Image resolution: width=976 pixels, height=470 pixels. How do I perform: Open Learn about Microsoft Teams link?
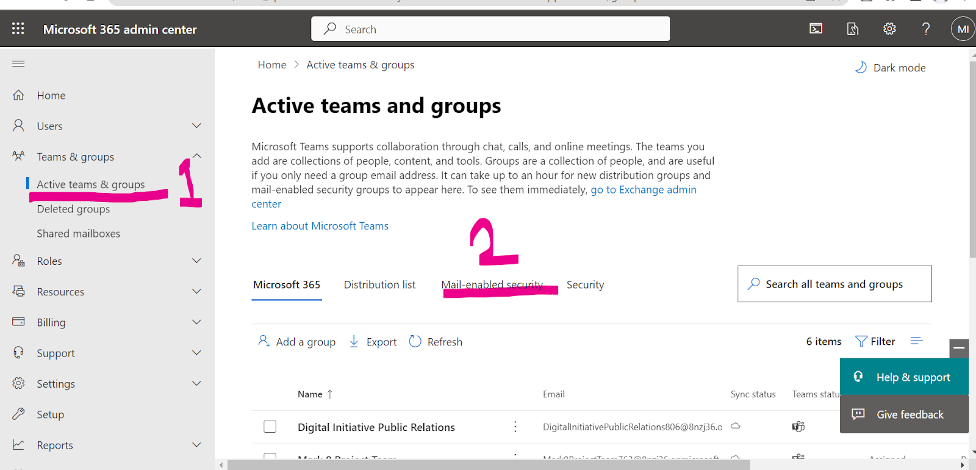(x=320, y=226)
